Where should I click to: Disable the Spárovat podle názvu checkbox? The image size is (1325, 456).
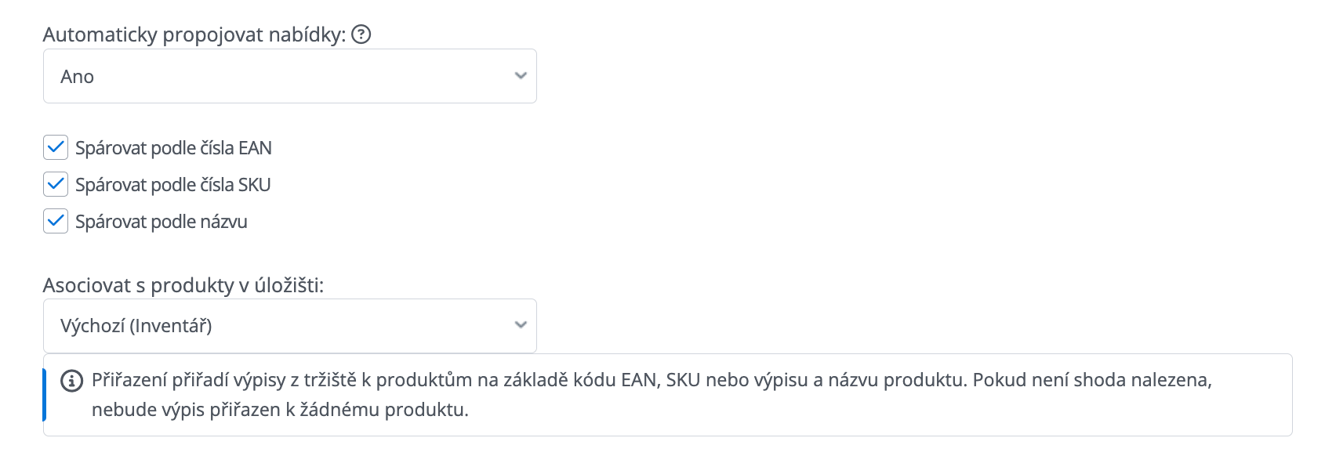56,221
